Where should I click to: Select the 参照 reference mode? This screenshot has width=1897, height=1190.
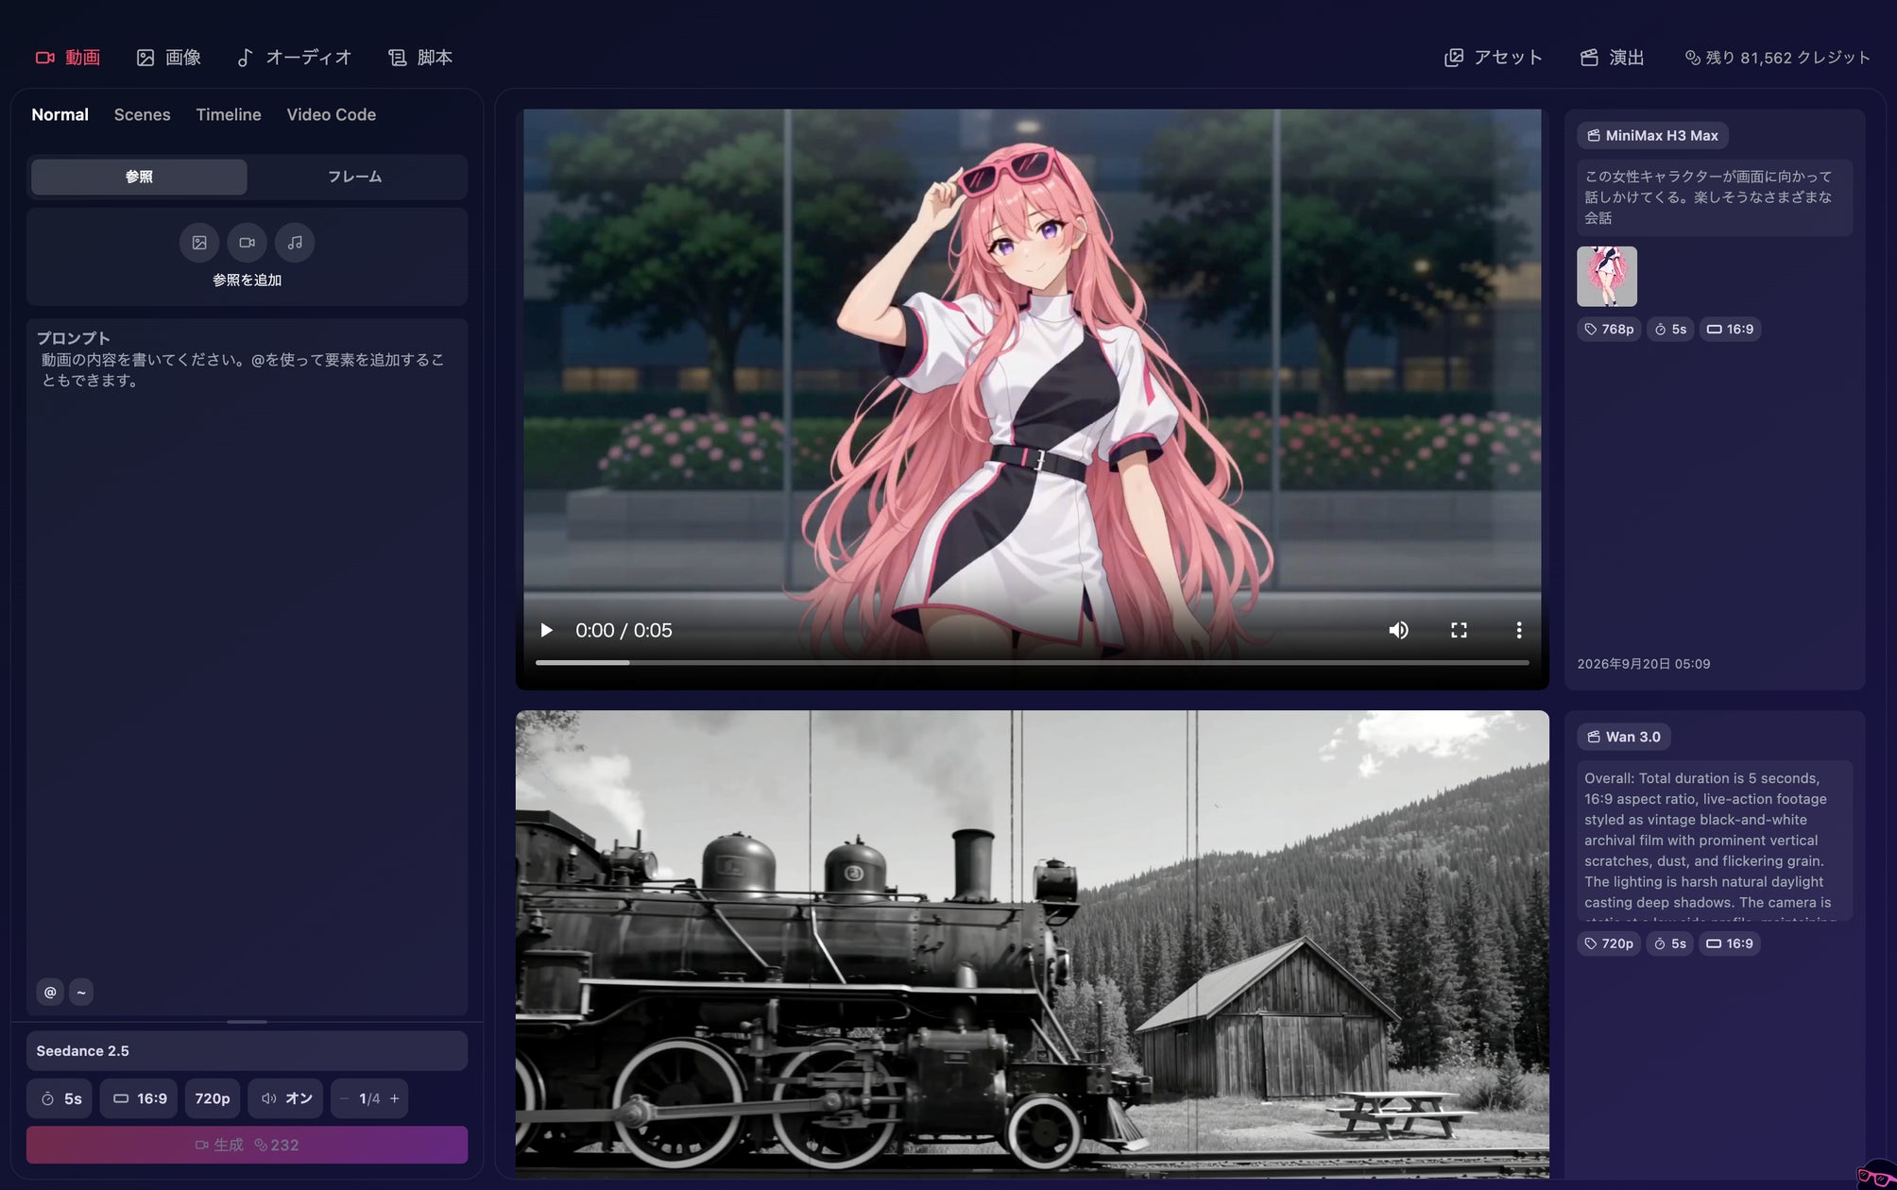[x=139, y=177]
